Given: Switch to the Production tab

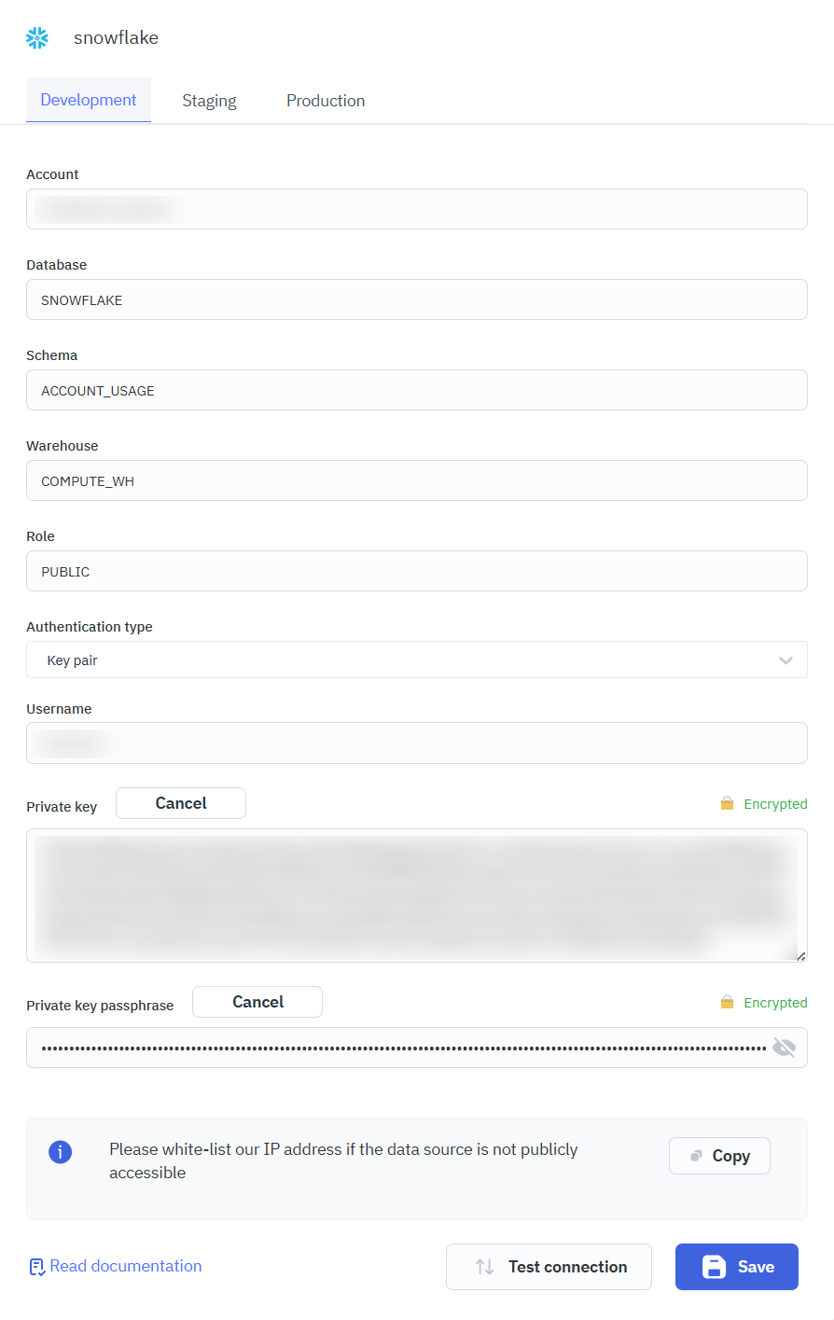Looking at the screenshot, I should [x=326, y=101].
